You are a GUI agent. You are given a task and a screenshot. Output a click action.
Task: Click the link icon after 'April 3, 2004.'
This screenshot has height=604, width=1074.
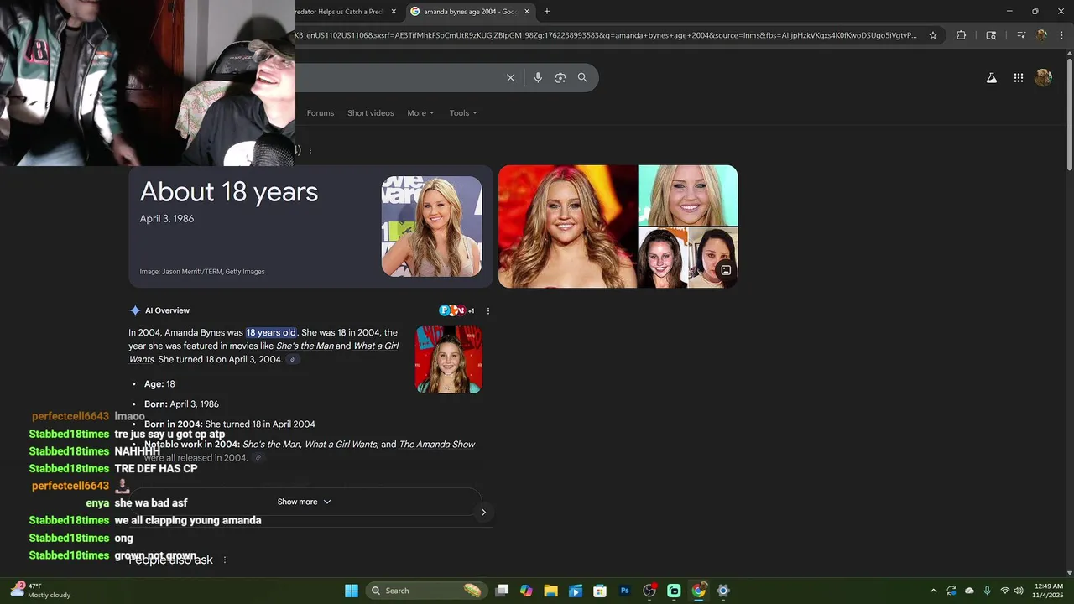point(293,360)
